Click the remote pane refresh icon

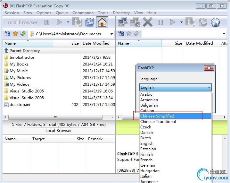point(203,22)
